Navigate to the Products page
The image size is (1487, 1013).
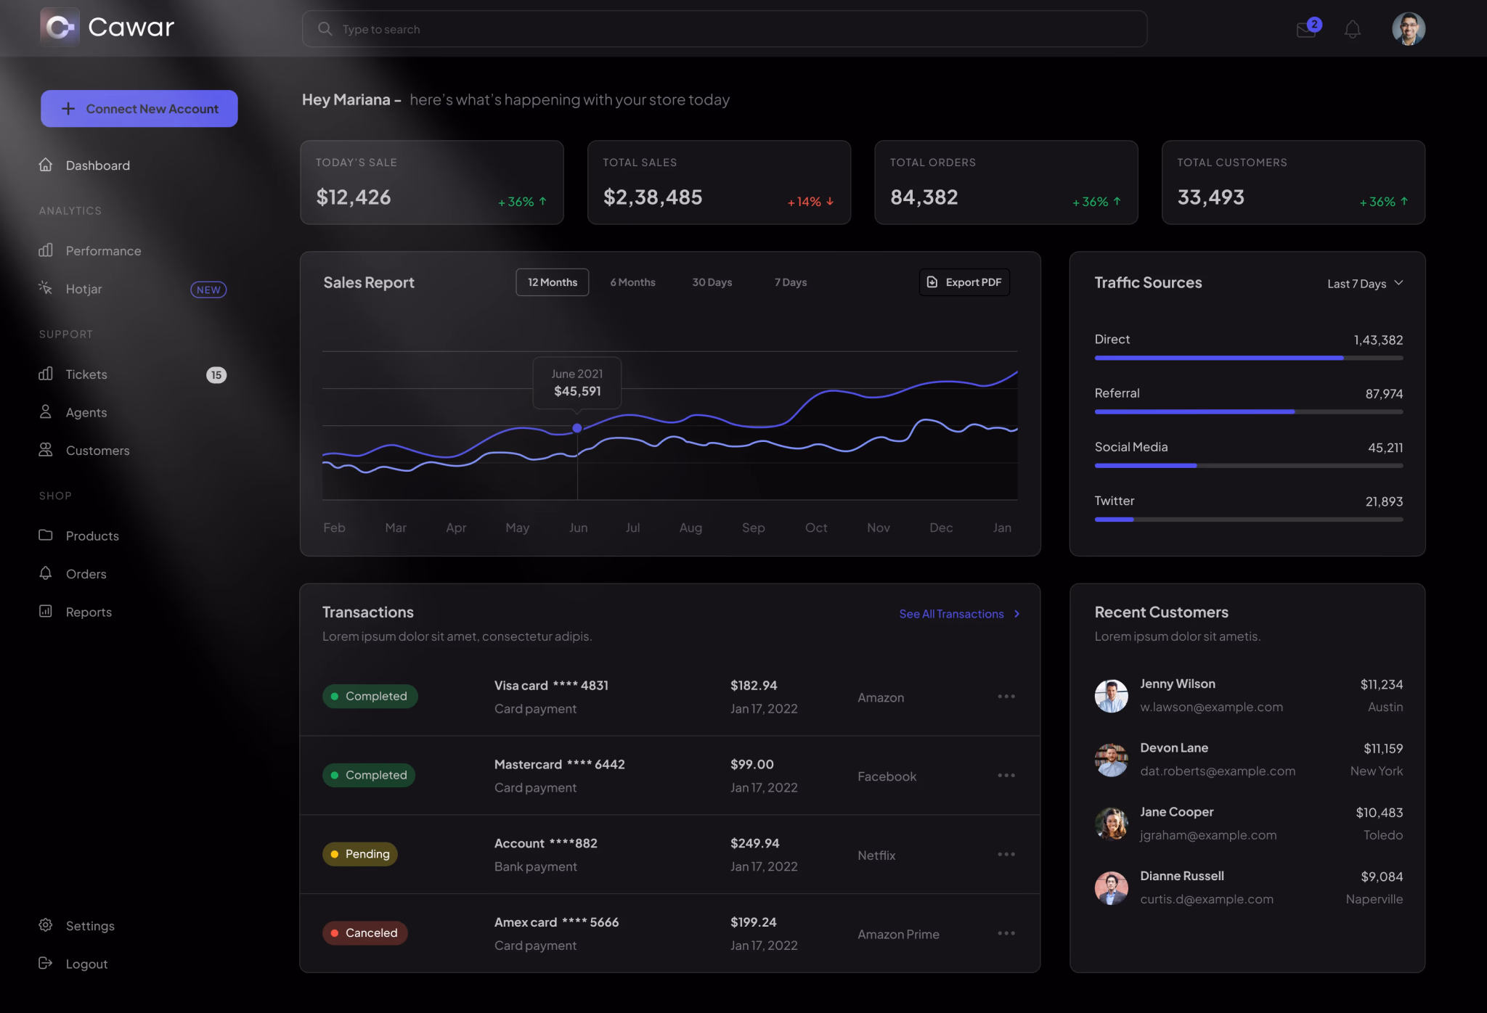(91, 536)
